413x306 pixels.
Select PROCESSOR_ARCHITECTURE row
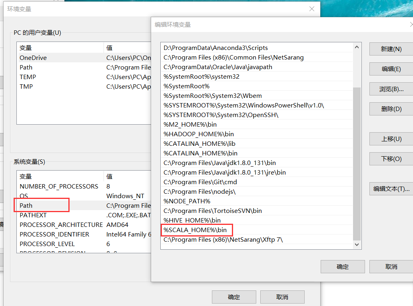84,225
